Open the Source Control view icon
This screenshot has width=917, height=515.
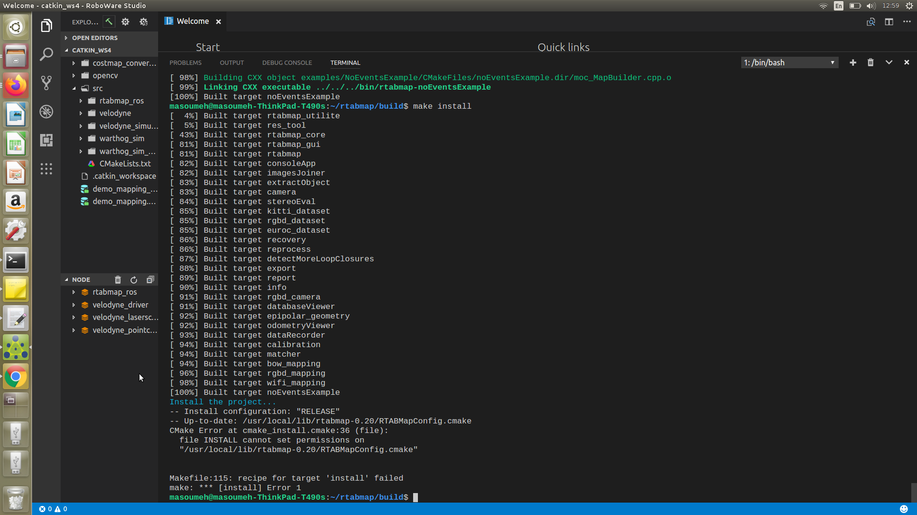46,83
